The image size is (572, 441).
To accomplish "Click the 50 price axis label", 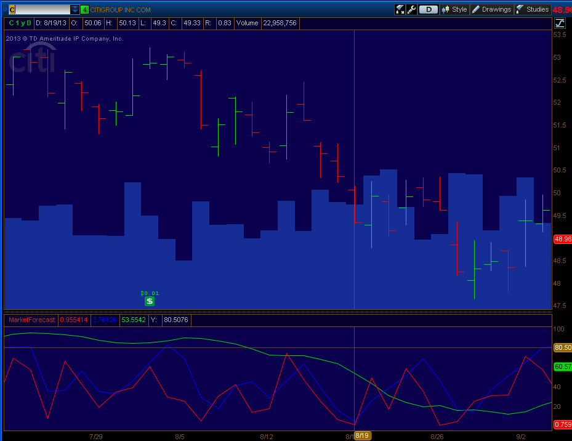I will click(557, 193).
